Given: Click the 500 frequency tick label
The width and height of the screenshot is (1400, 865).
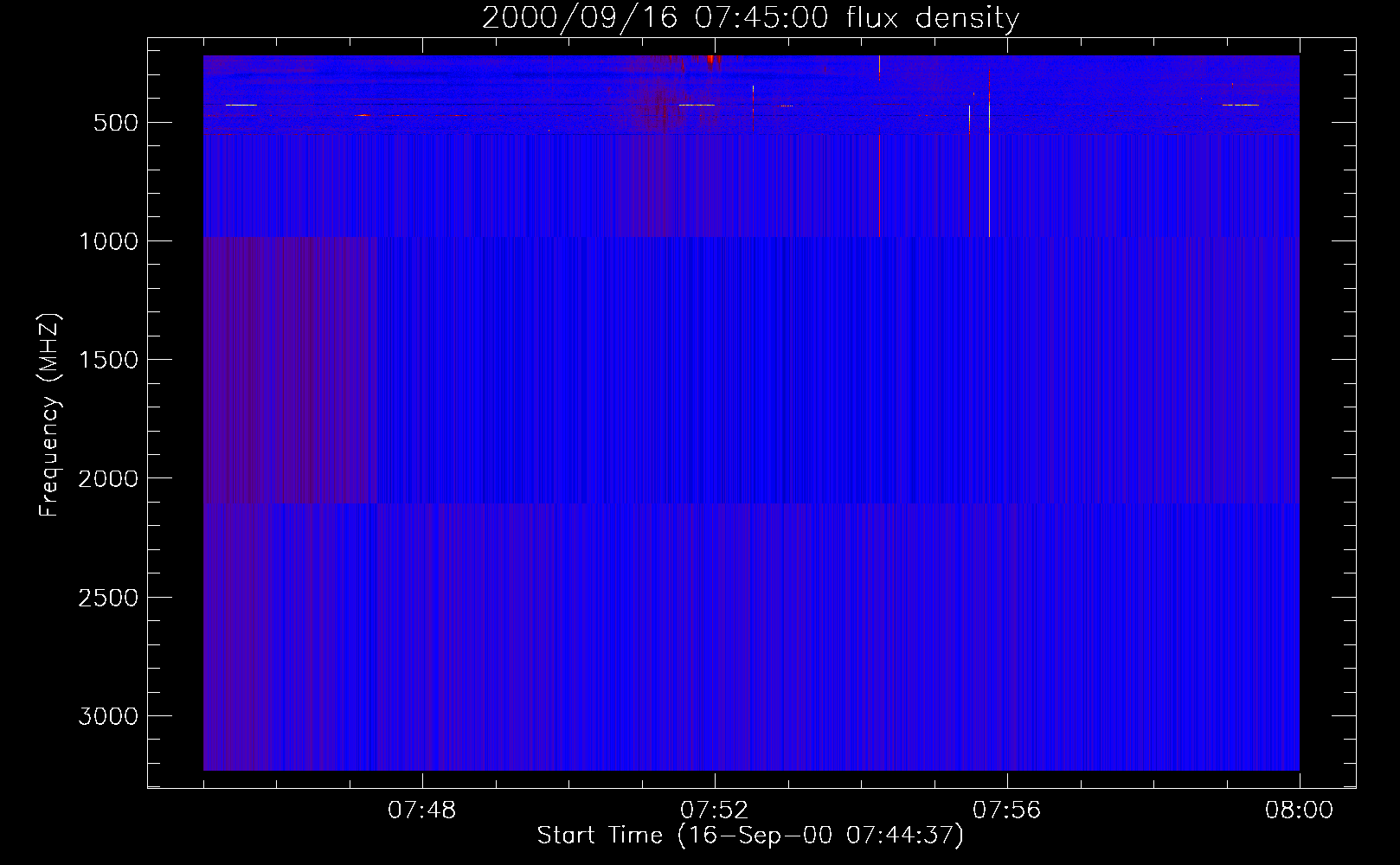Looking at the screenshot, I should pyautogui.click(x=116, y=123).
